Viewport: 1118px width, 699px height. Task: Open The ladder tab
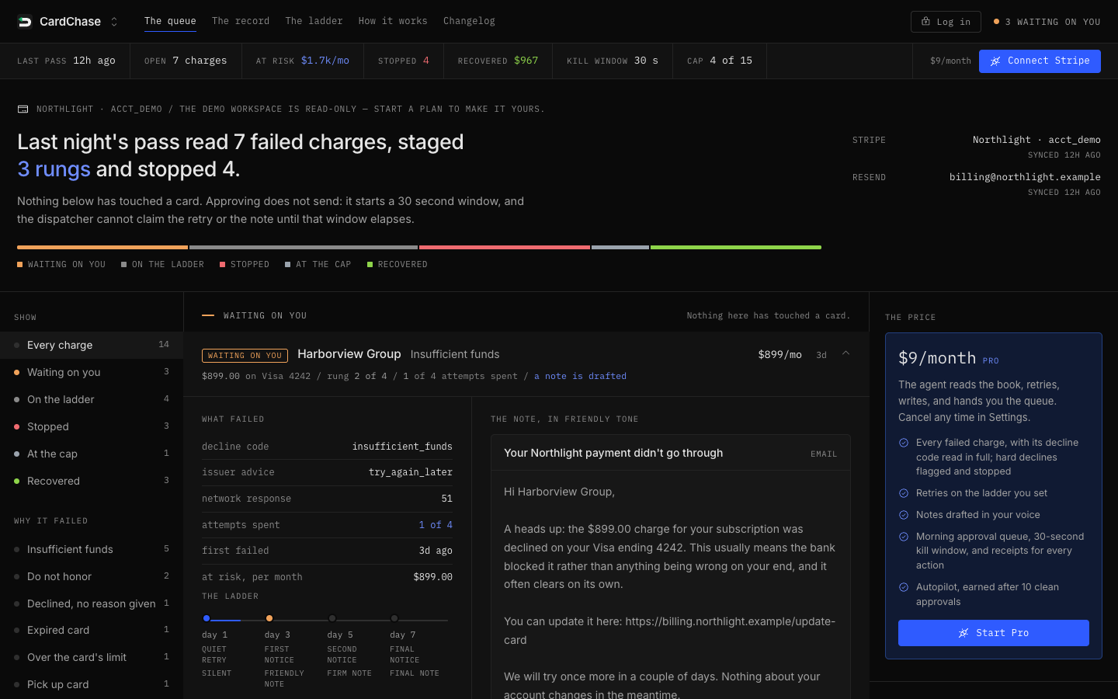tap(314, 21)
